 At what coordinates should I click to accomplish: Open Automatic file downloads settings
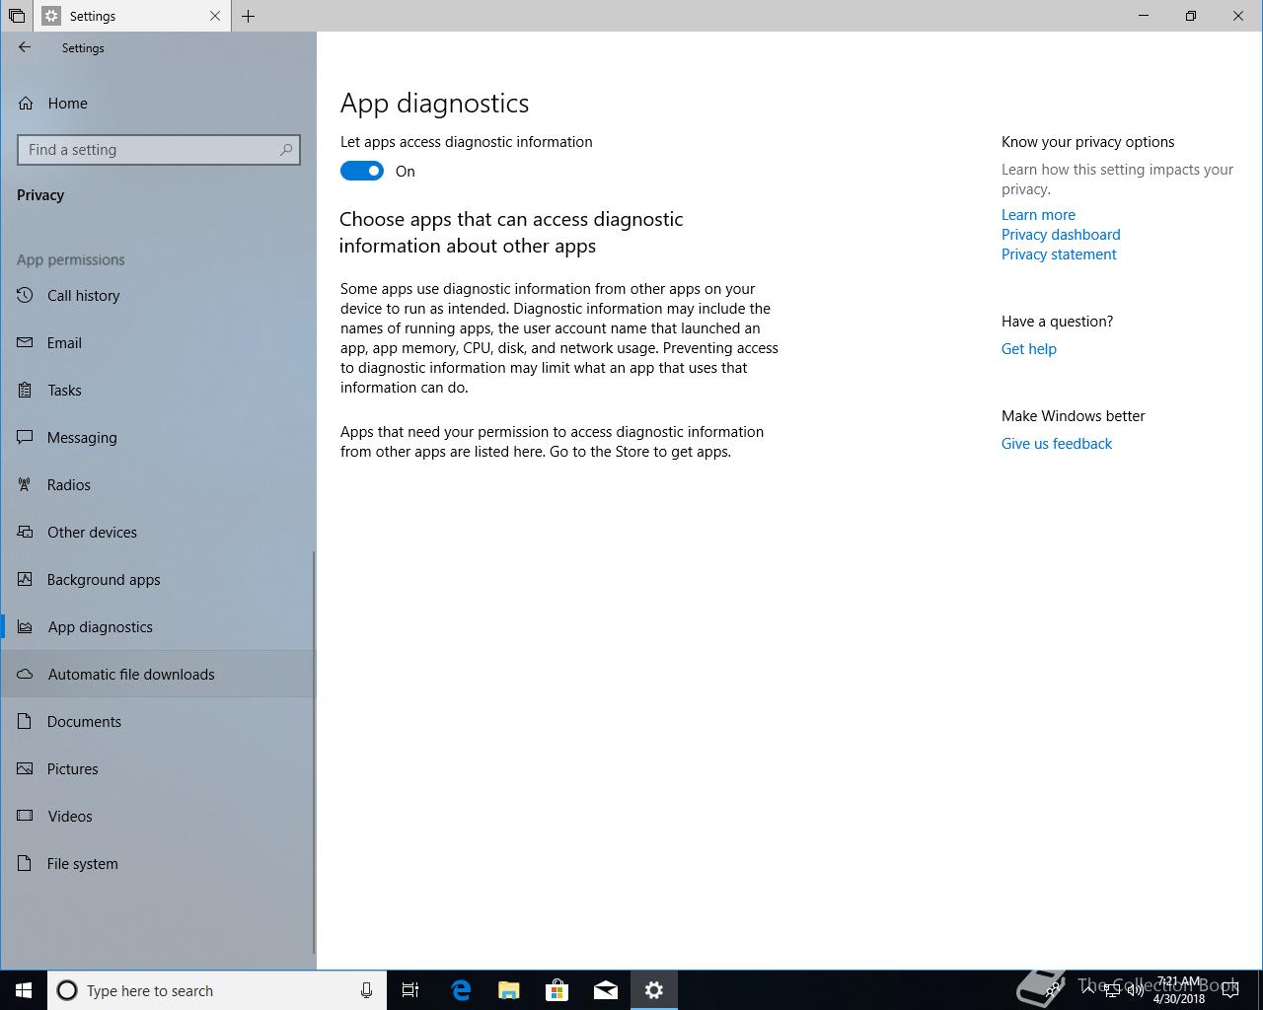pyautogui.click(x=158, y=675)
